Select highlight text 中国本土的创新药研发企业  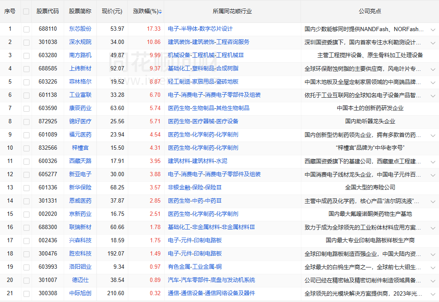[370, 108]
